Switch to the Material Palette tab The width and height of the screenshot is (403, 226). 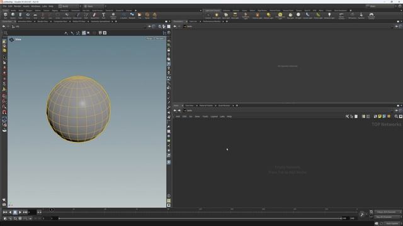point(206,105)
